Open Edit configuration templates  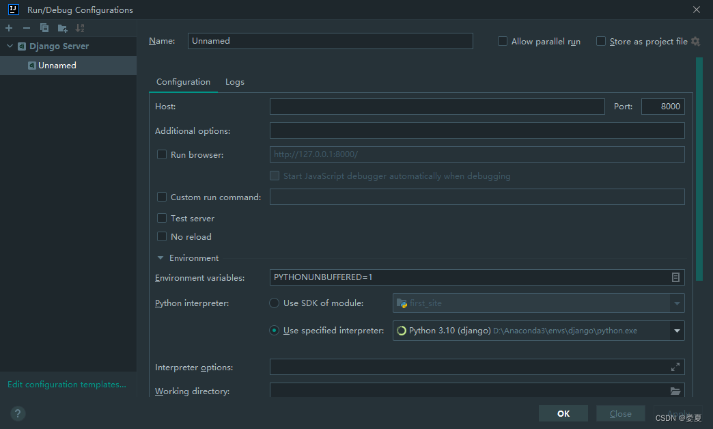click(66, 384)
